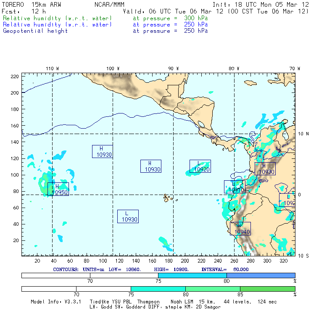Viewport: 311px width, 311px height.
Task: Click the 'Init: 18 UTC Mon 05 Mar 12' text
Action: click(x=261, y=5)
